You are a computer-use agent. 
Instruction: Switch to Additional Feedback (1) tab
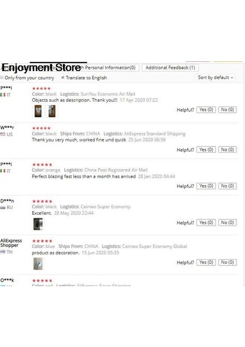[x=170, y=68]
